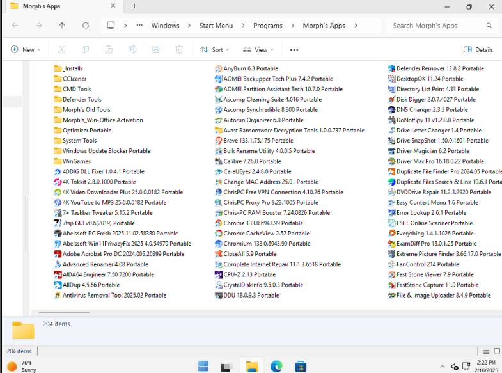The width and height of the screenshot is (502, 373).
Task: Select the CCleaner folder icon
Action: click(x=58, y=79)
